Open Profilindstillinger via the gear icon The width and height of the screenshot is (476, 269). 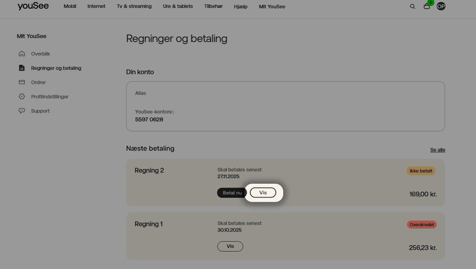(22, 96)
